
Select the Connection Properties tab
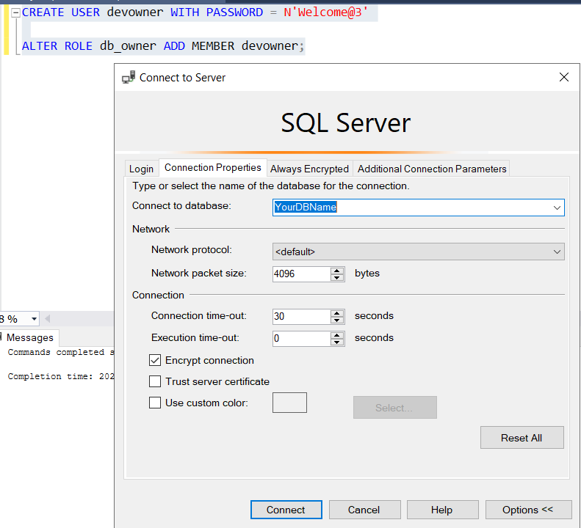[213, 168]
